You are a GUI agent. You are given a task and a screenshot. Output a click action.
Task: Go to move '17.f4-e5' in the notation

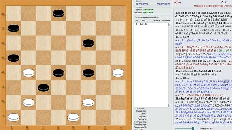(x=216, y=71)
